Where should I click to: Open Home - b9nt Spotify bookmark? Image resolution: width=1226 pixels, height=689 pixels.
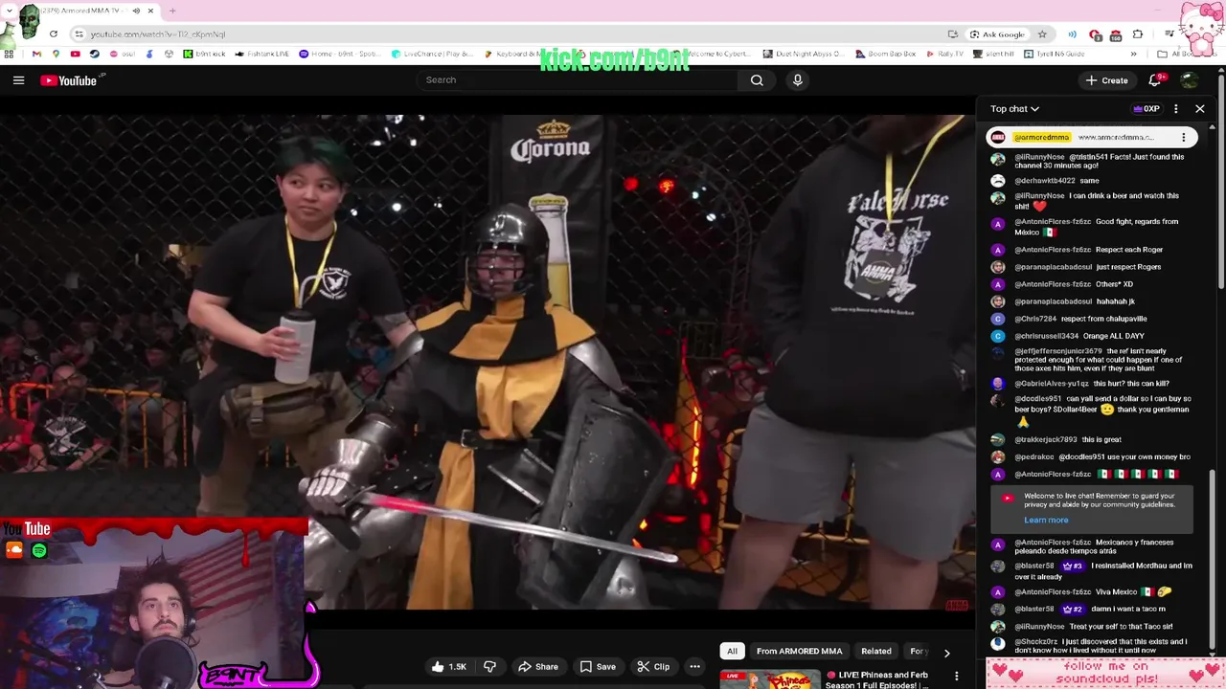pos(339,54)
